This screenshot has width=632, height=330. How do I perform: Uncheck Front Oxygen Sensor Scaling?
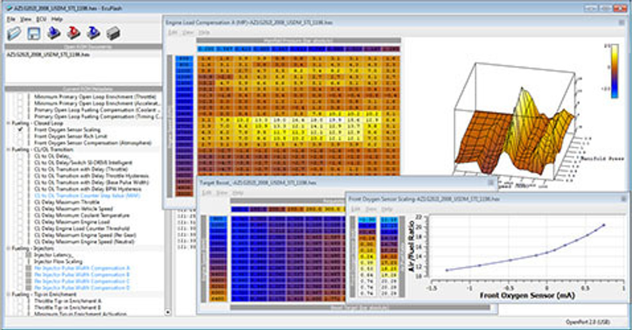click(20, 130)
